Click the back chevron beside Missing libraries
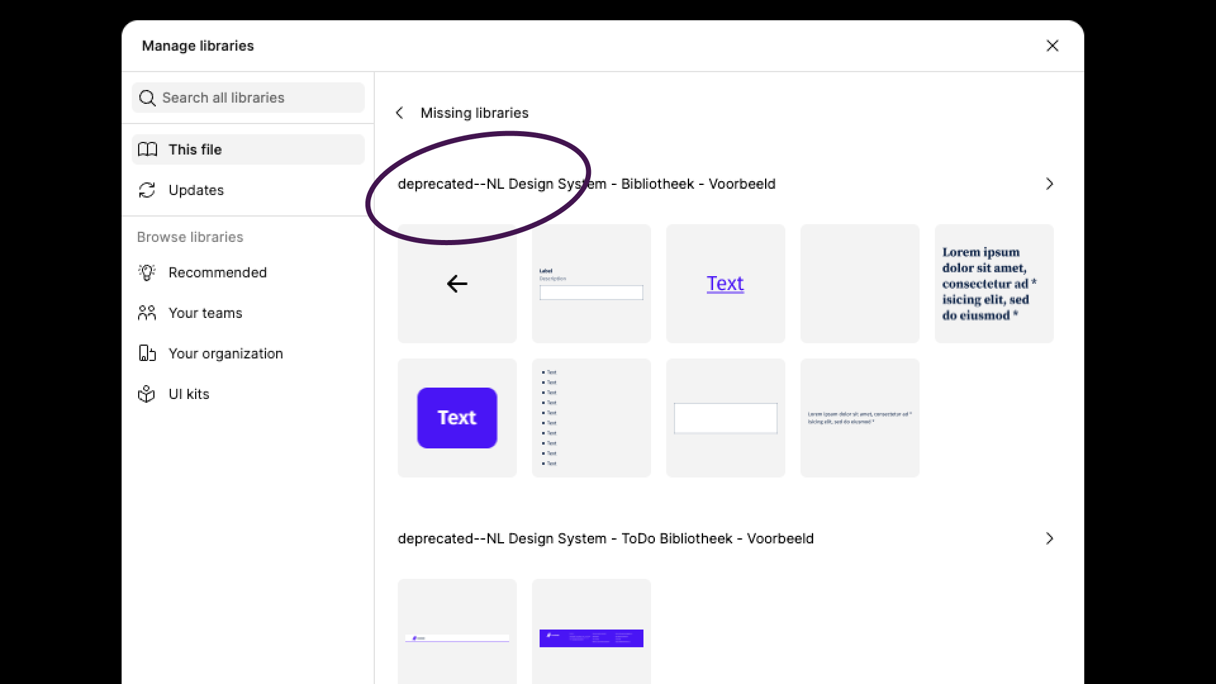 400,113
